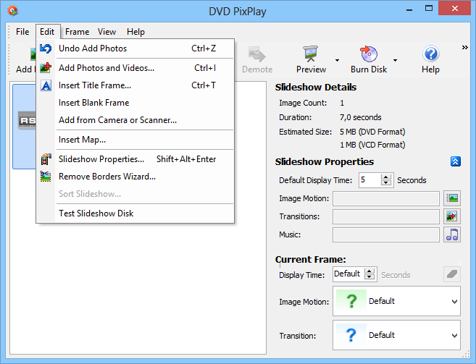The width and height of the screenshot is (476, 364).
Task: Expand the toolbar overflow chevron
Action: [464, 47]
